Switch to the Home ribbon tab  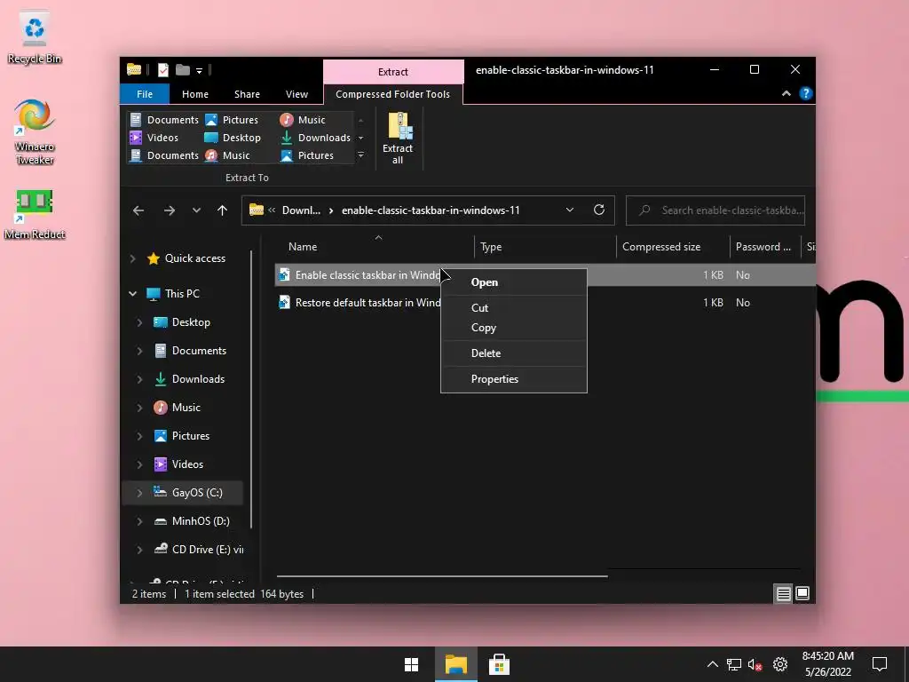point(194,94)
